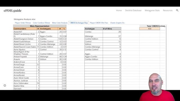This screenshot has width=180, height=101.
Task: Click the Metagame Analysis.xlsx file title
Action: (x=24, y=19)
